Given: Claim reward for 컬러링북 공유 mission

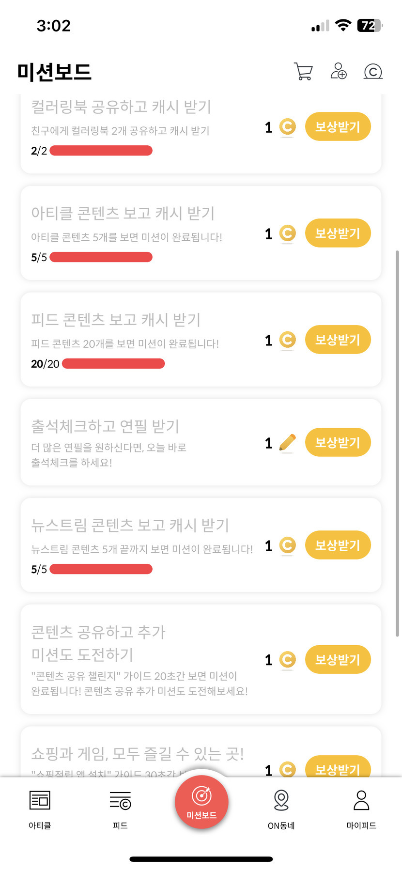Looking at the screenshot, I should (338, 127).
